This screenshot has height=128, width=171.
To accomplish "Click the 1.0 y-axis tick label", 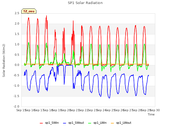I will (x=17, y=45).
